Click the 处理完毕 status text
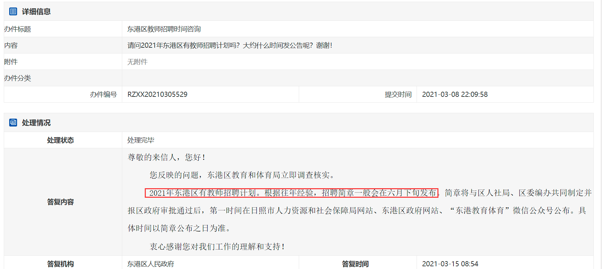The height and width of the screenshot is (269, 602). pyautogui.click(x=141, y=140)
